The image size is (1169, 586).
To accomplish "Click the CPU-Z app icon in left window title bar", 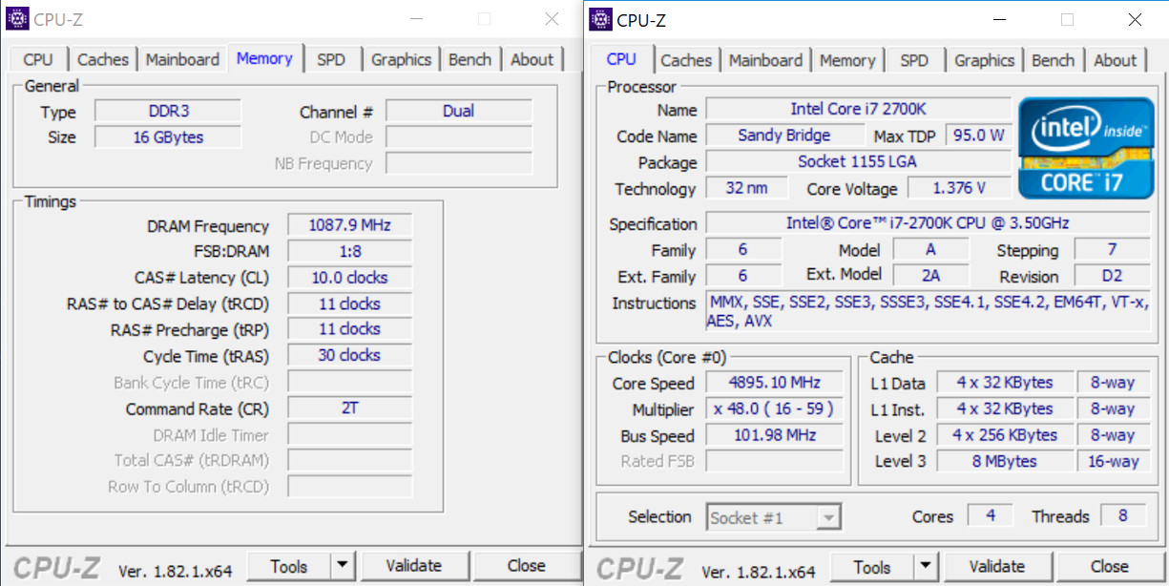I will [17, 19].
